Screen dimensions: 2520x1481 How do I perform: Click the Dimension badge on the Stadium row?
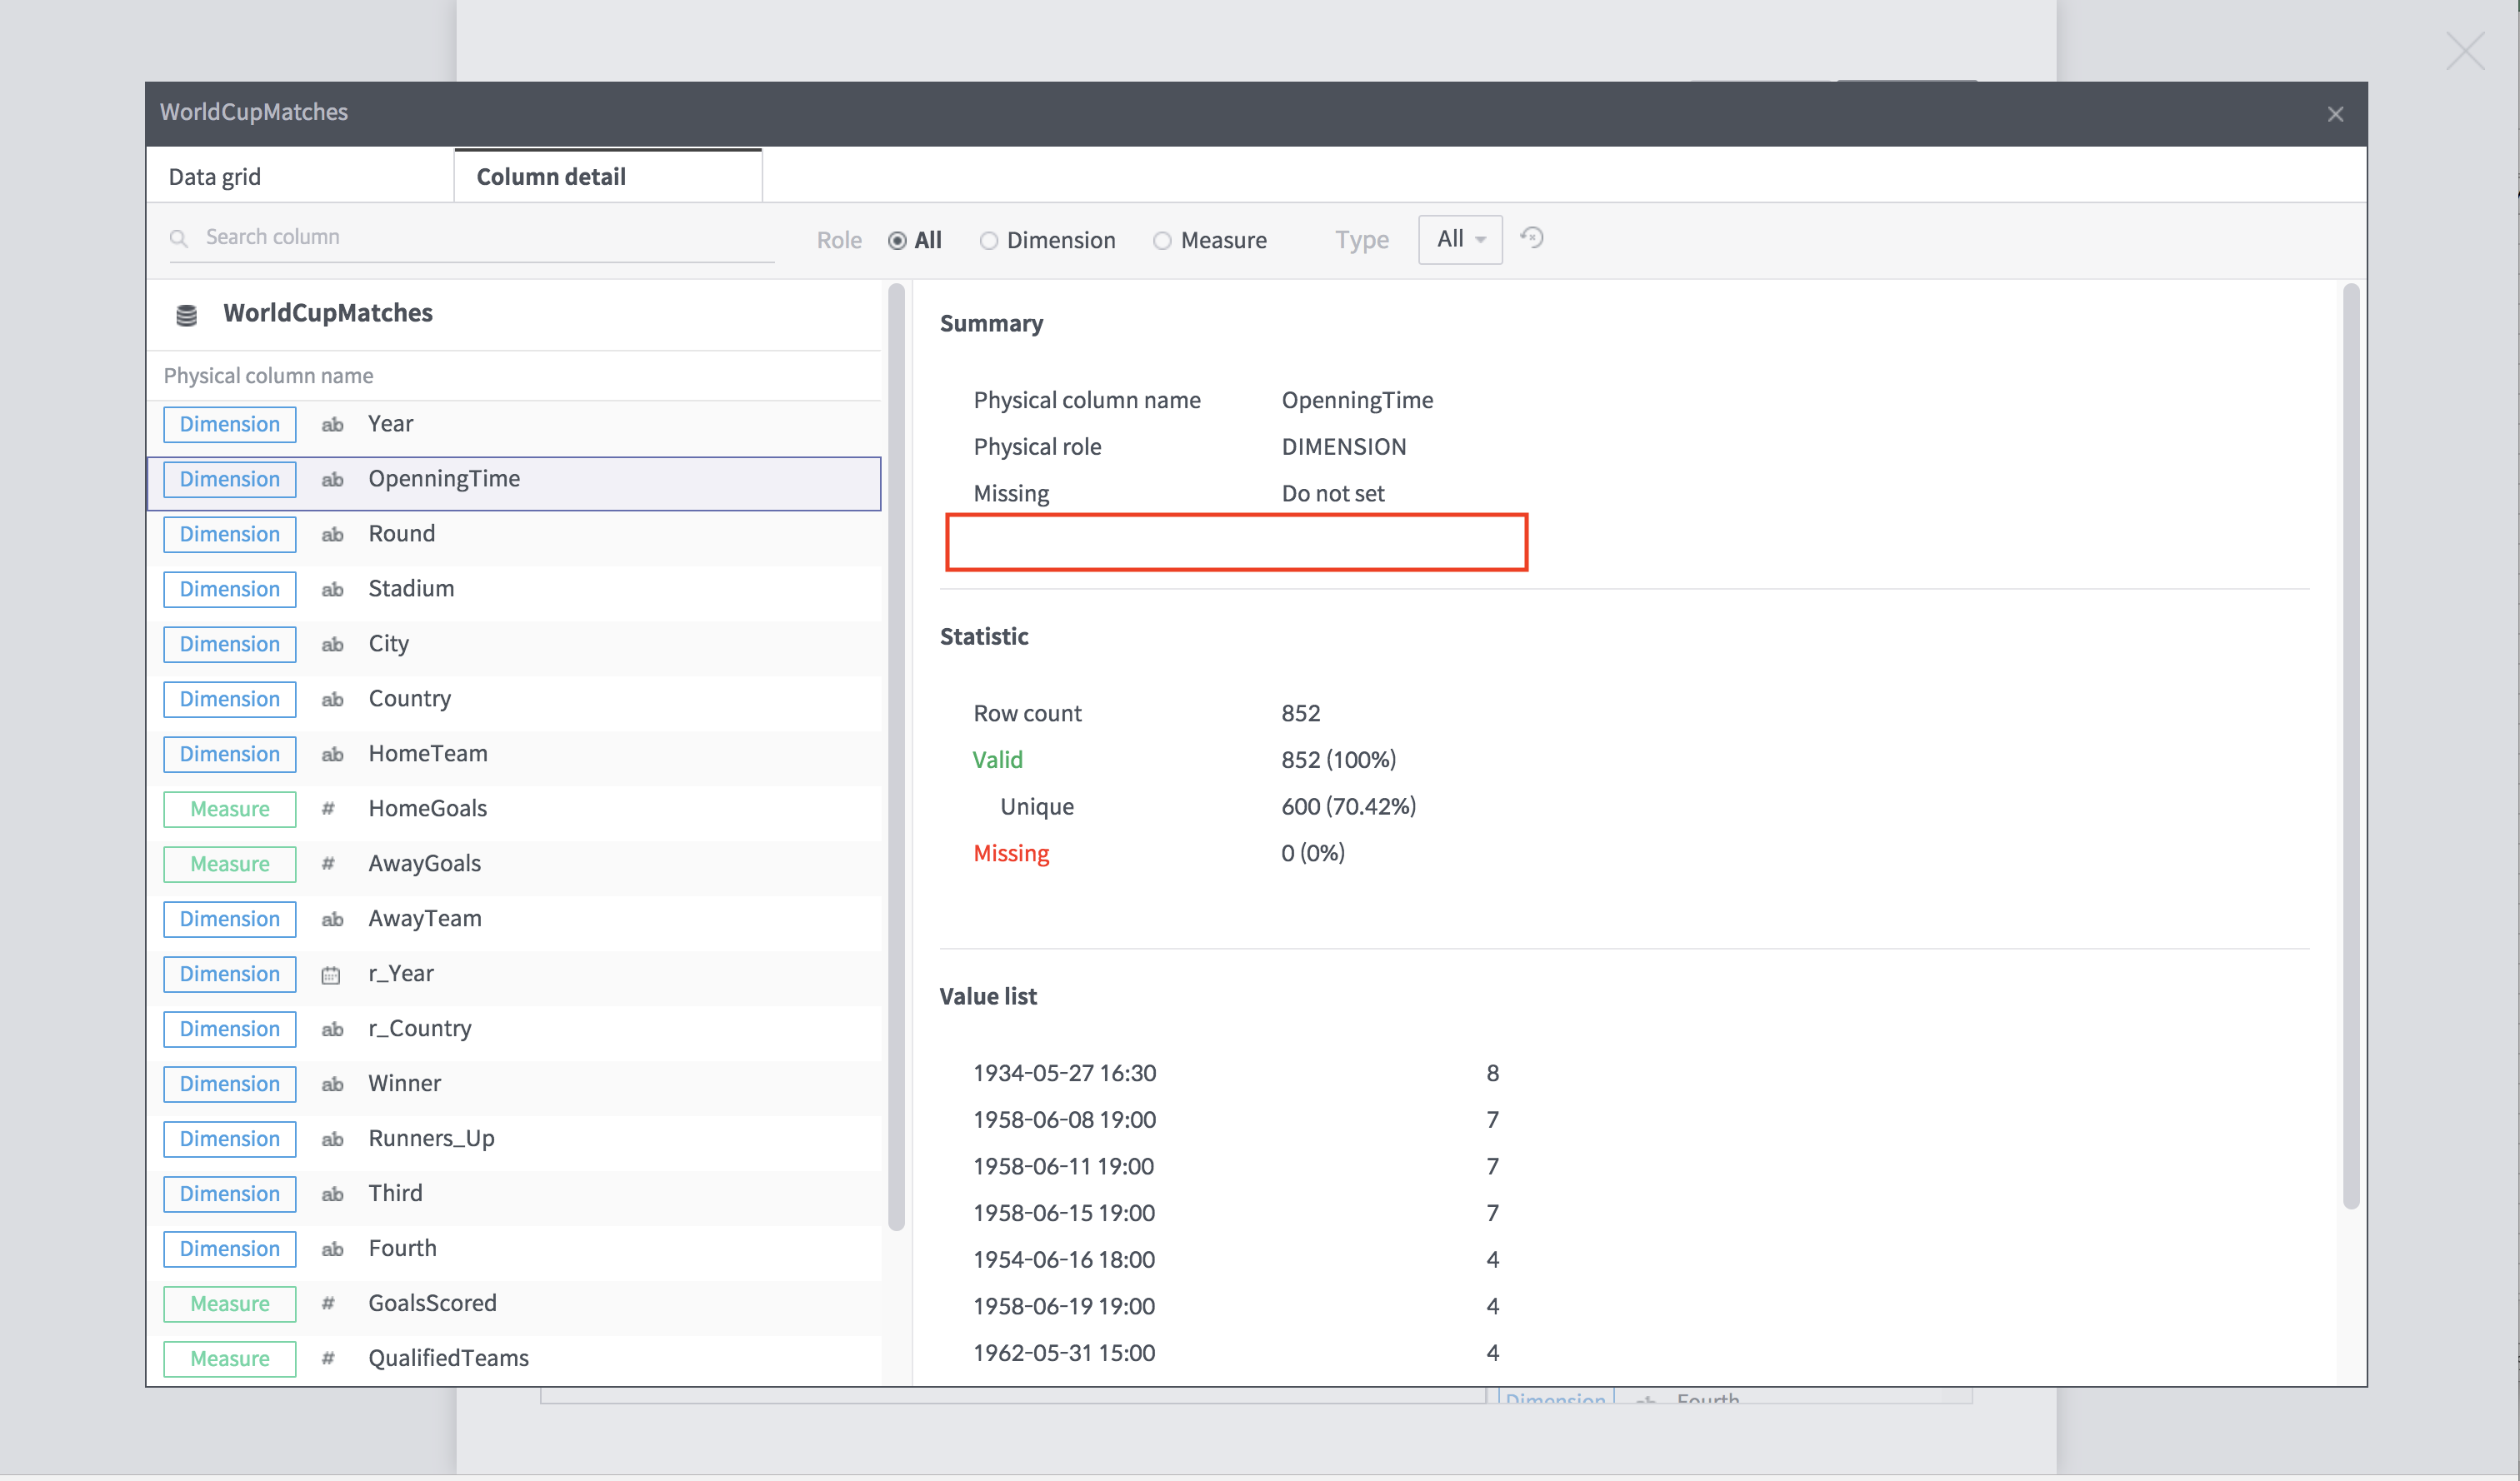coord(229,589)
